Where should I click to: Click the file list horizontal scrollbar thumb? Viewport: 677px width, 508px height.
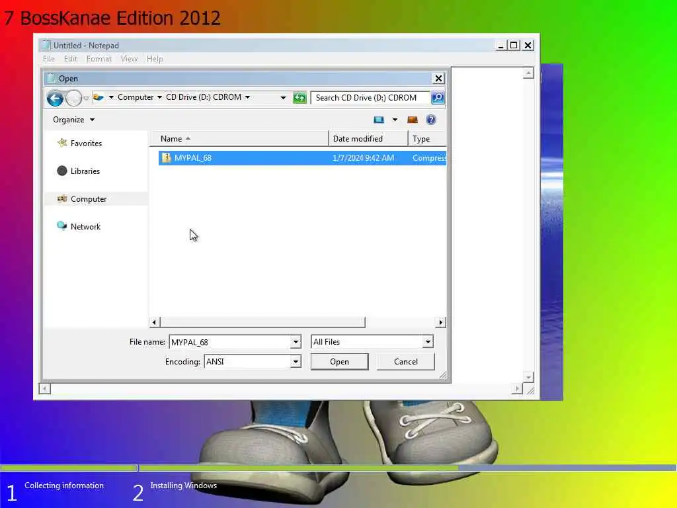point(262,322)
